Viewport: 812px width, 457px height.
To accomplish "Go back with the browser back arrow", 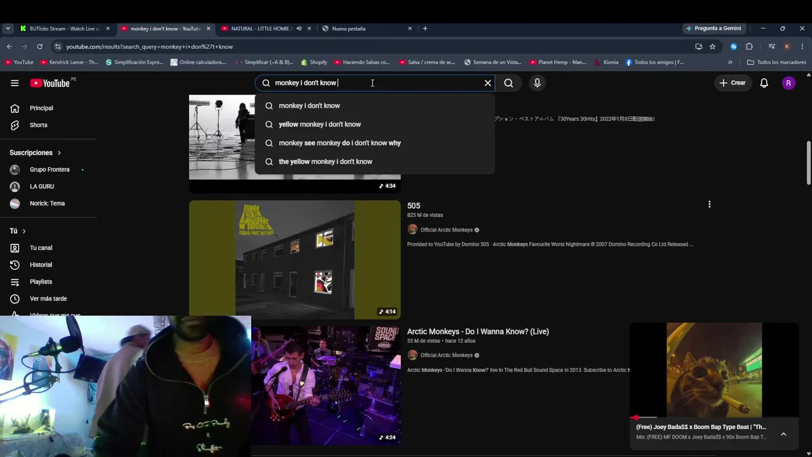I will tap(10, 46).
